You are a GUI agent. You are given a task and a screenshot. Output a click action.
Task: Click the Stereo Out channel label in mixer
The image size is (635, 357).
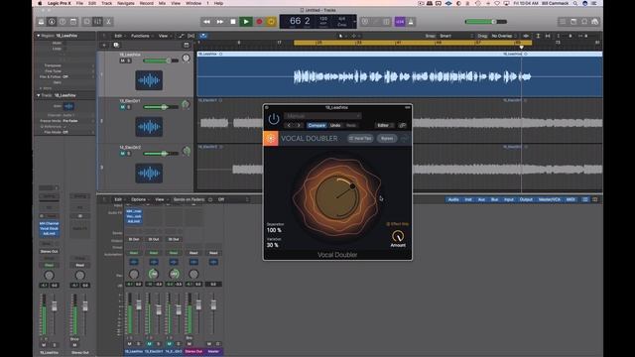(x=193, y=352)
